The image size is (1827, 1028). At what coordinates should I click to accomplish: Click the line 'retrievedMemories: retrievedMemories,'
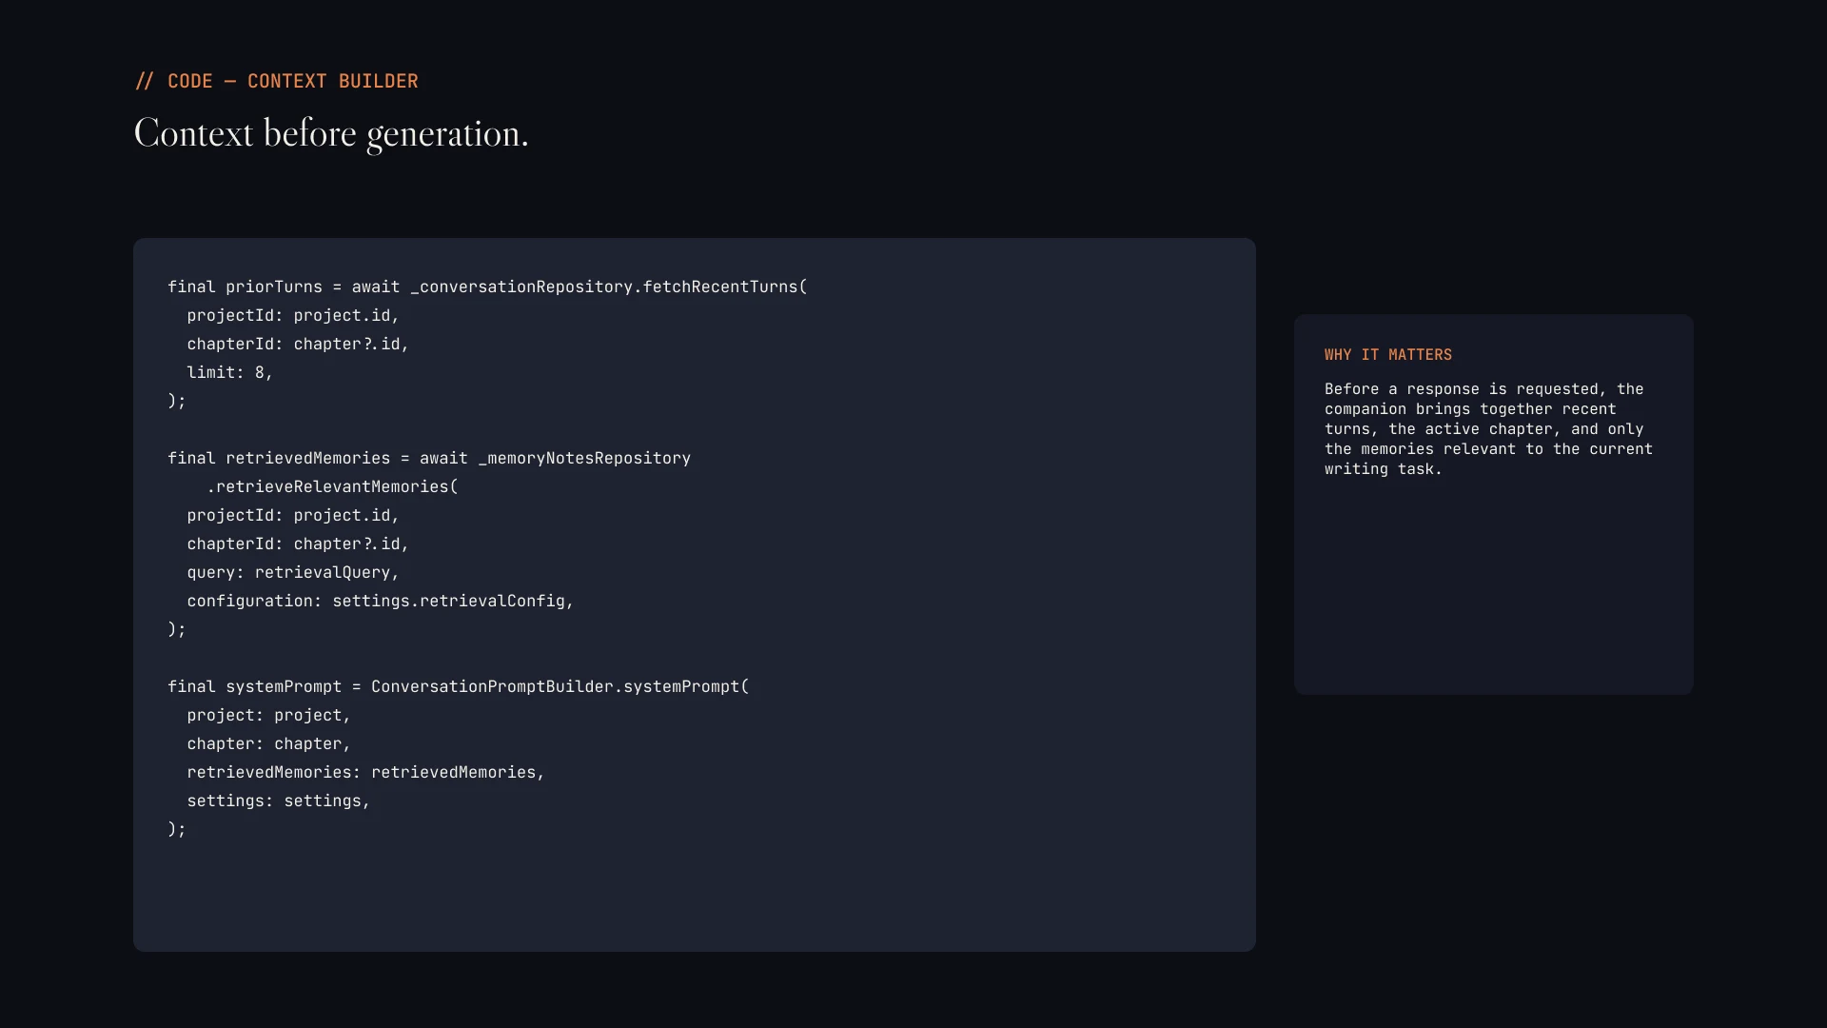pos(365,773)
